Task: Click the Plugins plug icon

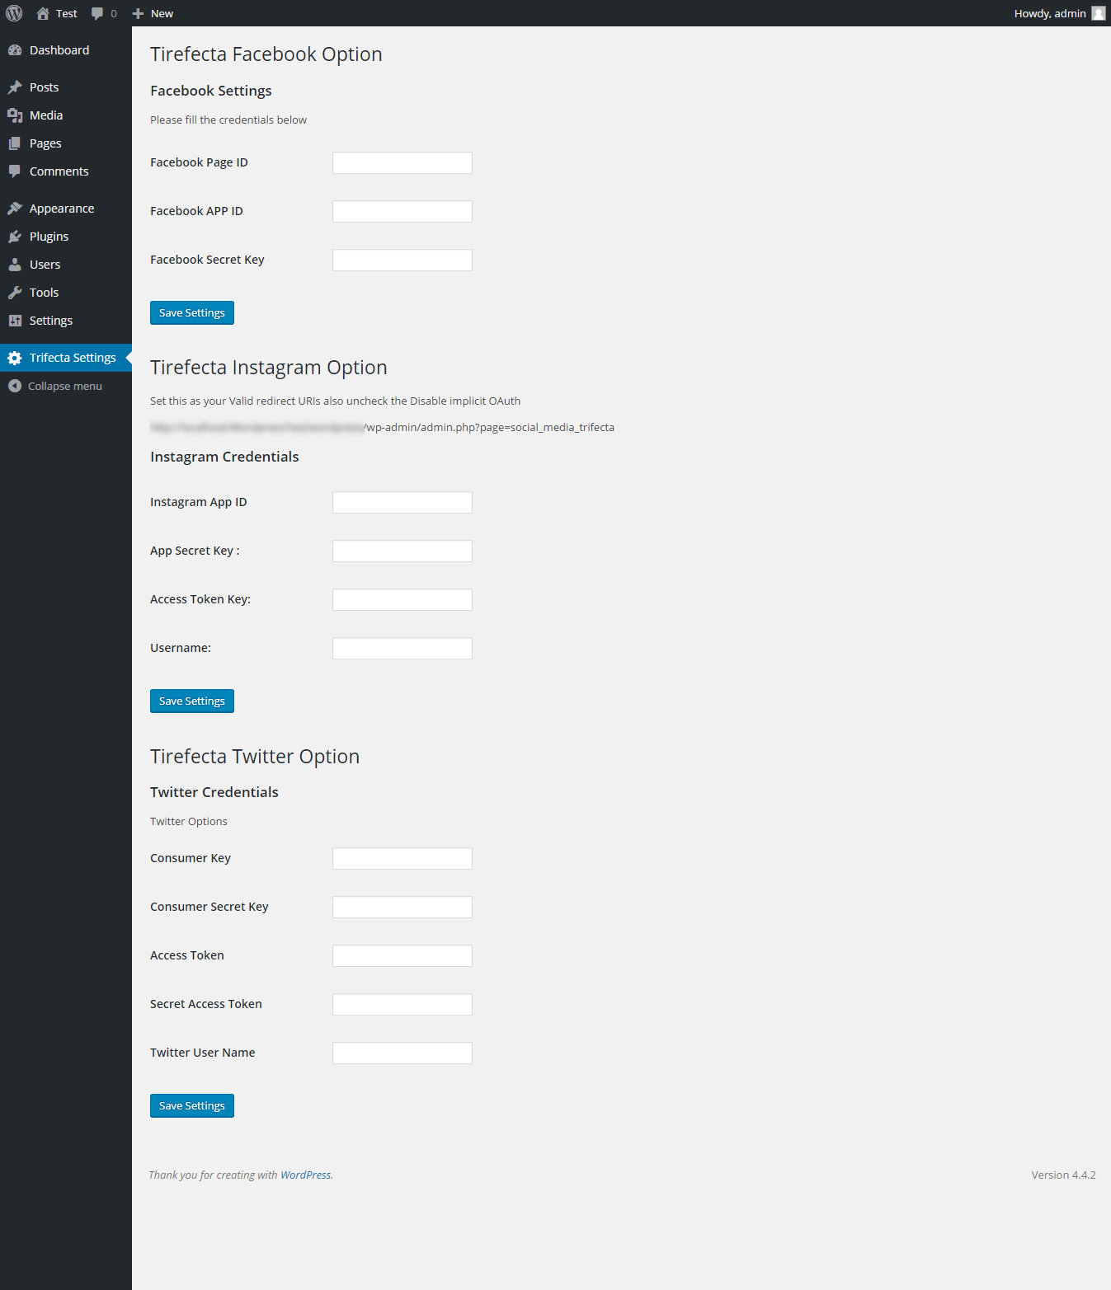Action: pyautogui.click(x=15, y=237)
